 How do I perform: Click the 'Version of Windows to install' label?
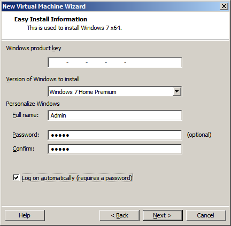coord(43,79)
